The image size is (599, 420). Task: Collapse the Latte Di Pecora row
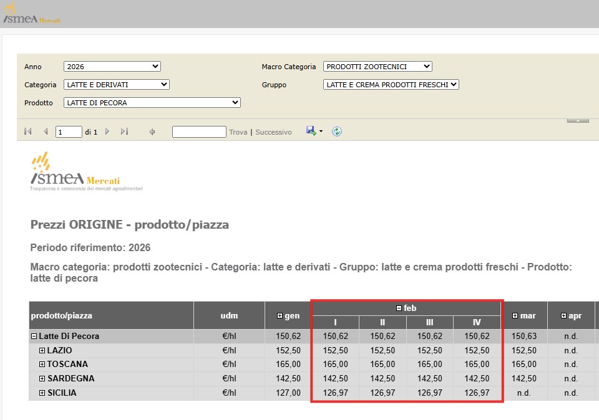34,336
